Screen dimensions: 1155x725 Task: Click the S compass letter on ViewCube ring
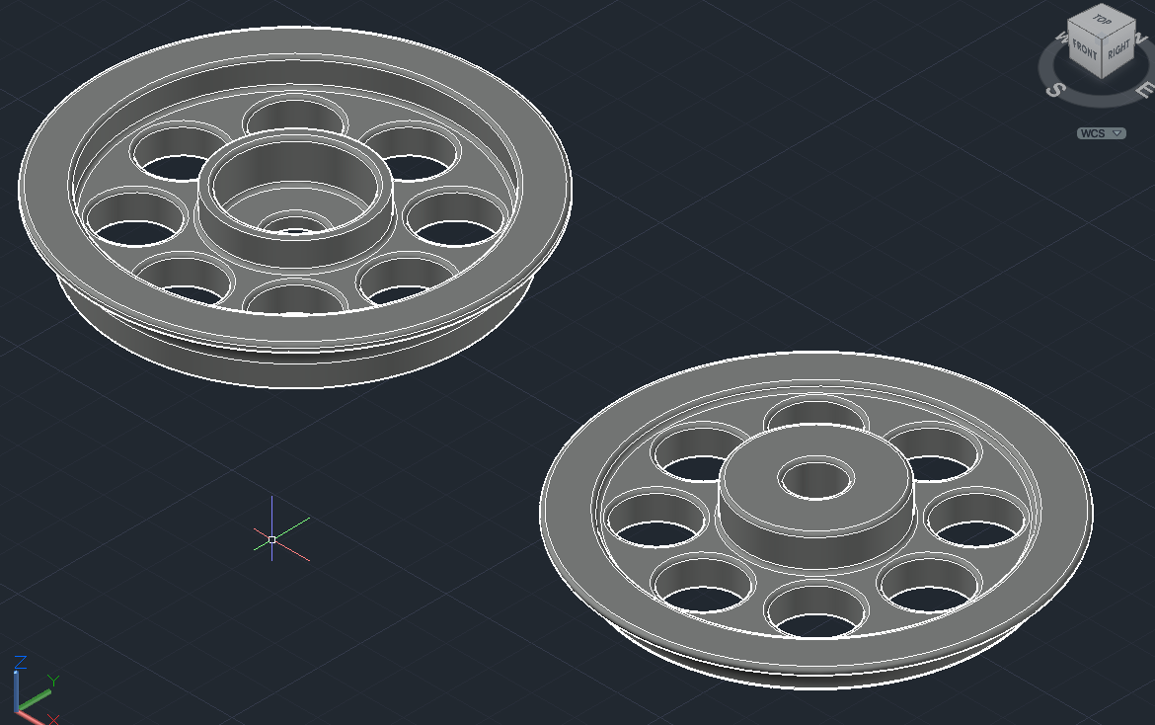click(x=1055, y=90)
